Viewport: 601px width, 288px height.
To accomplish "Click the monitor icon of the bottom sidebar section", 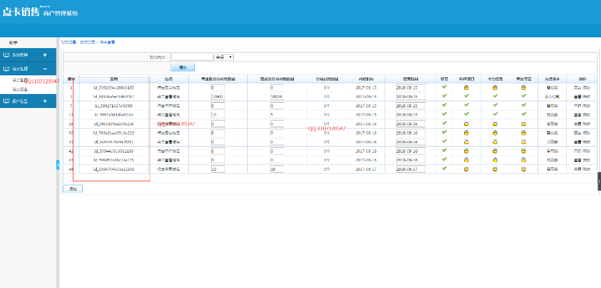I will click(x=6, y=101).
